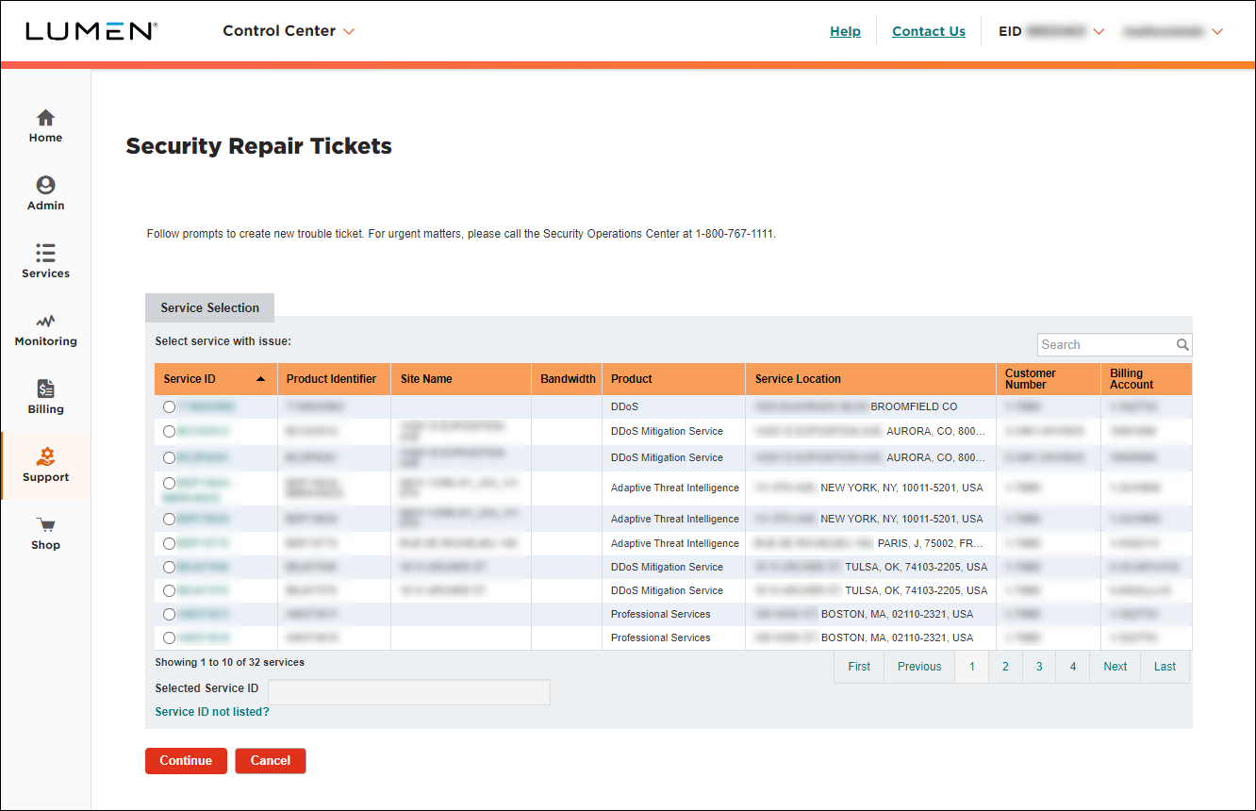Image resolution: width=1256 pixels, height=811 pixels.
Task: Open the Monitoring sidebar icon
Action: coord(45,322)
